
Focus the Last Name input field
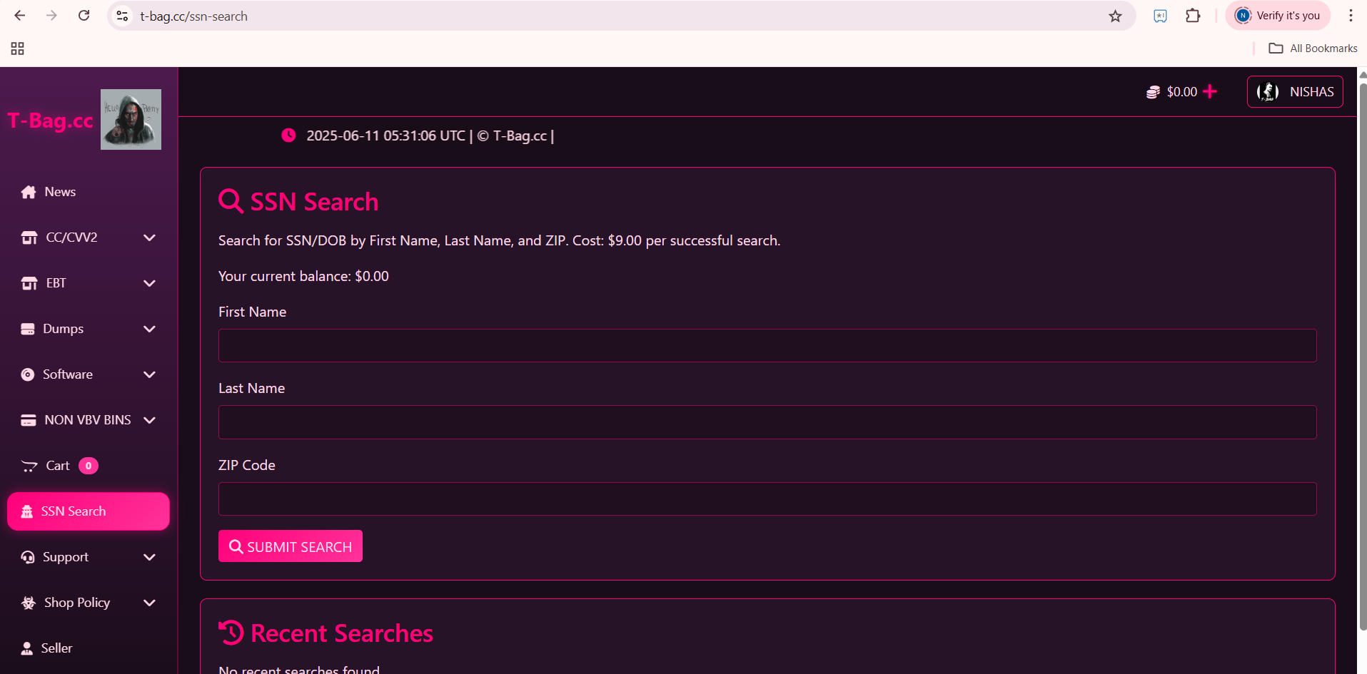[767, 422]
